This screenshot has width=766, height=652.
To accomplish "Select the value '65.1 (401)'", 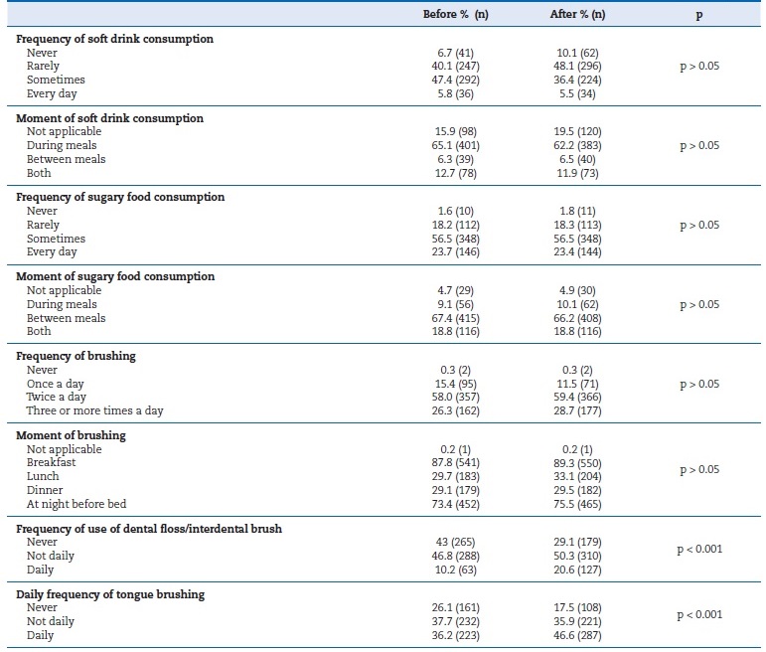I will point(451,146).
